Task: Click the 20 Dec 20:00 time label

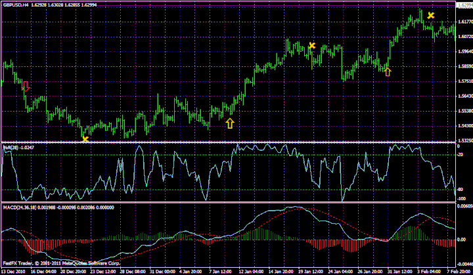Action: click(x=72, y=272)
